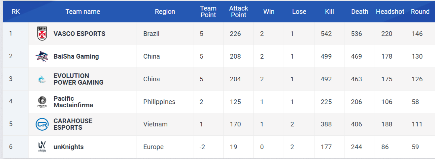Click the Pacific Mactainfirma team logo

[x=42, y=101]
